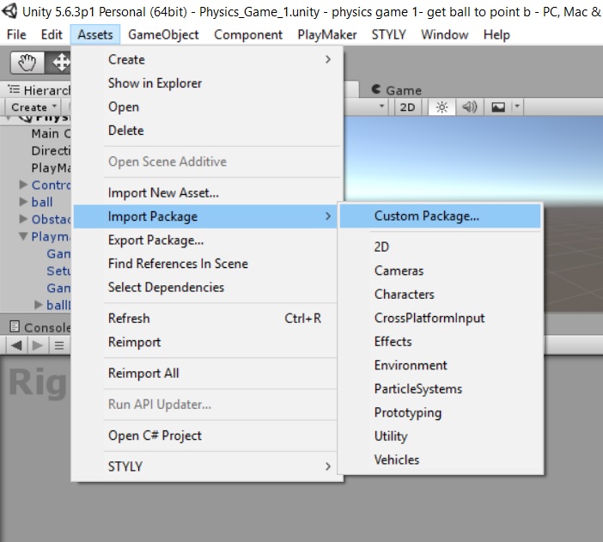Screen dimensions: 603x542
Task: Import the Prototyping package
Action: (x=441, y=413)
